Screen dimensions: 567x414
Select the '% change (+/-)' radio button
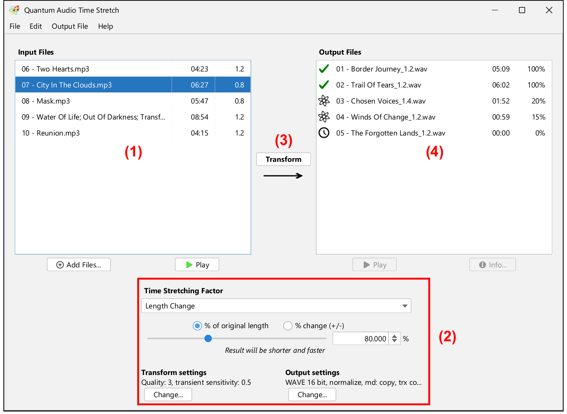coord(288,326)
